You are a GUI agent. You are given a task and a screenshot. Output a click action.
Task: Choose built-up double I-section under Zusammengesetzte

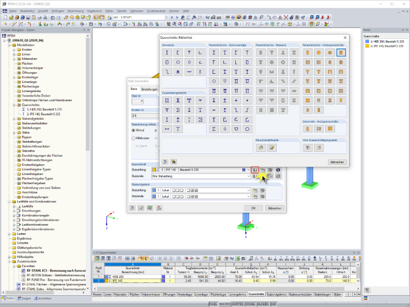click(x=167, y=101)
